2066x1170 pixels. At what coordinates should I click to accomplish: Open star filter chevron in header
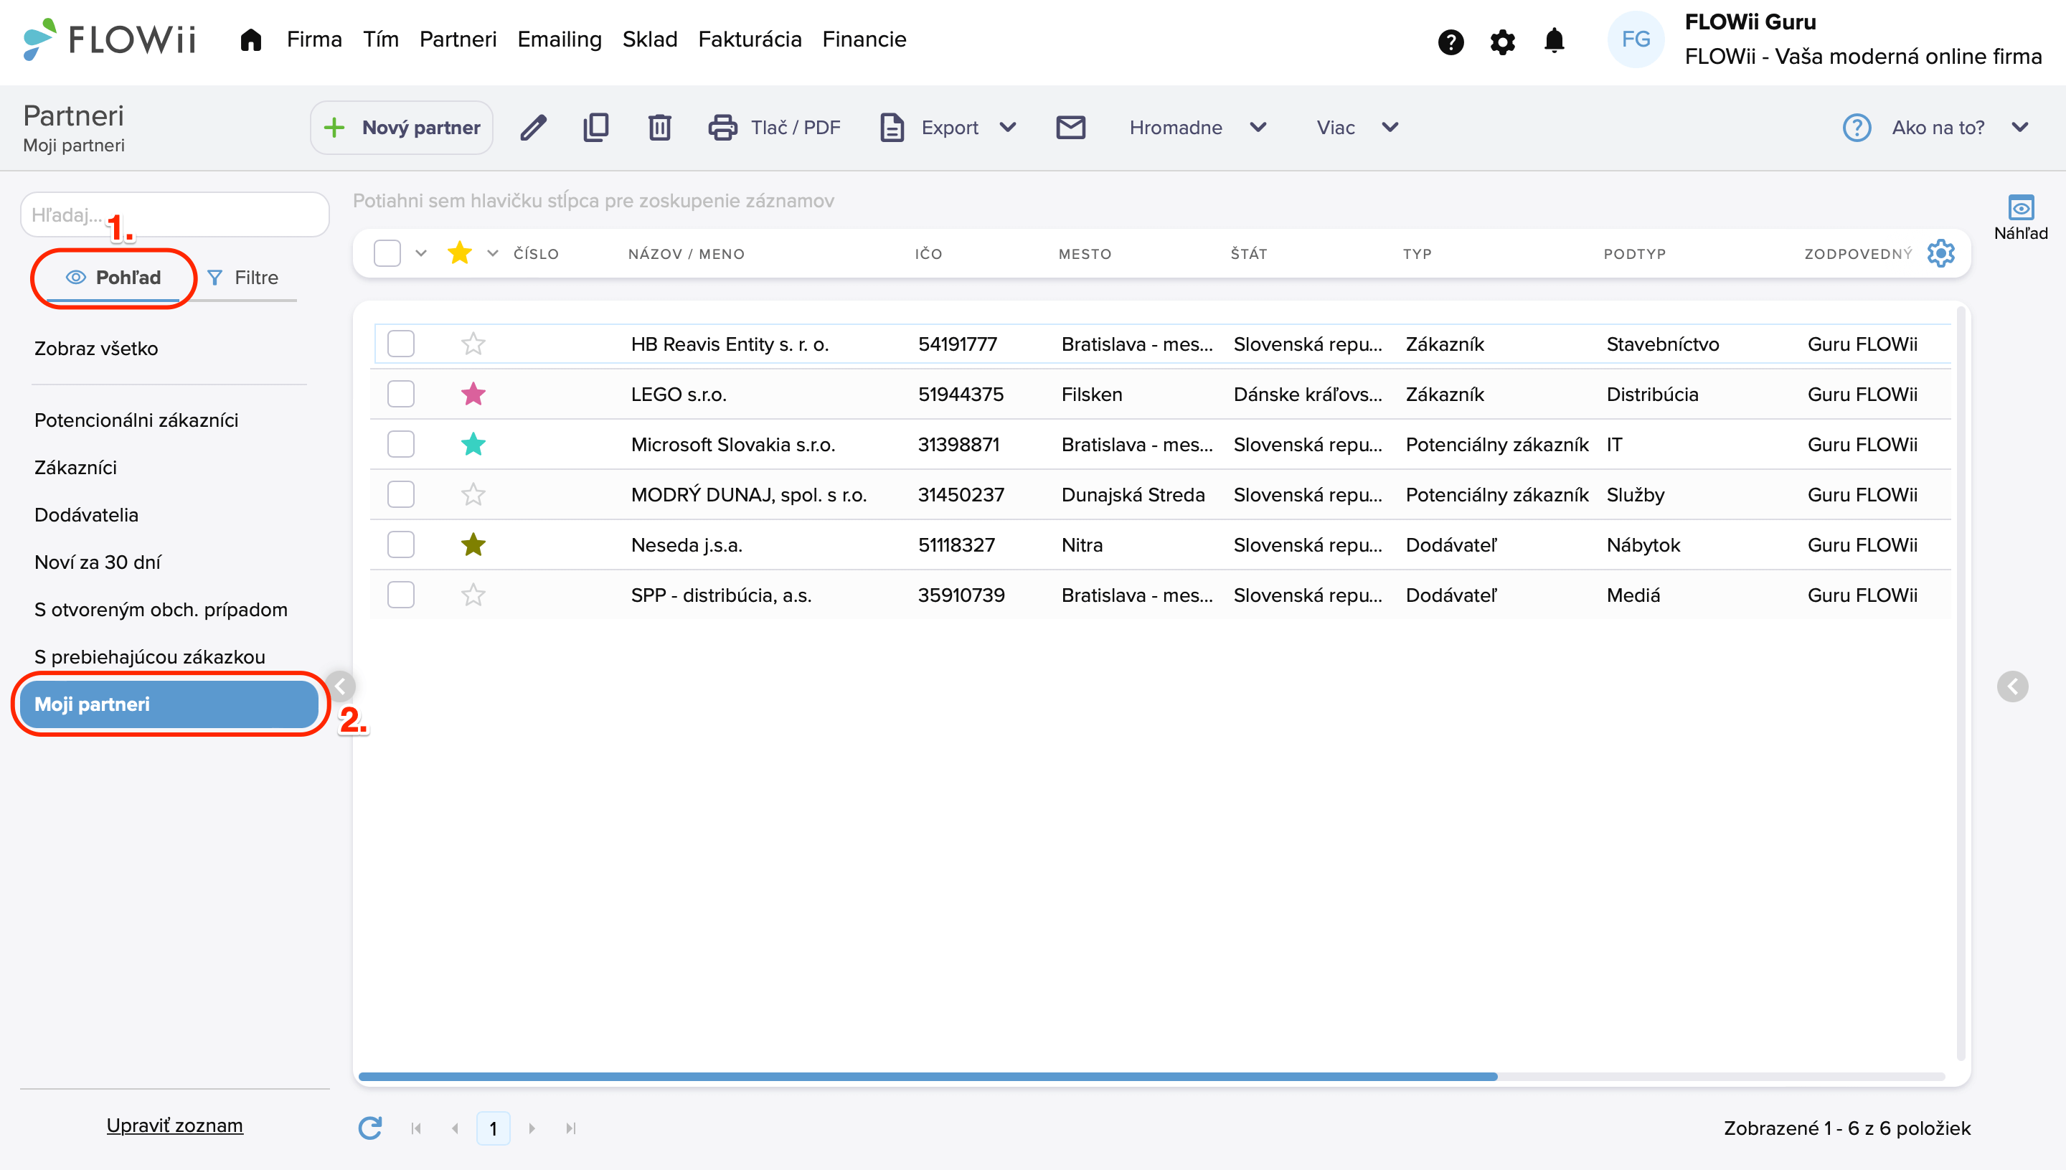click(x=493, y=253)
